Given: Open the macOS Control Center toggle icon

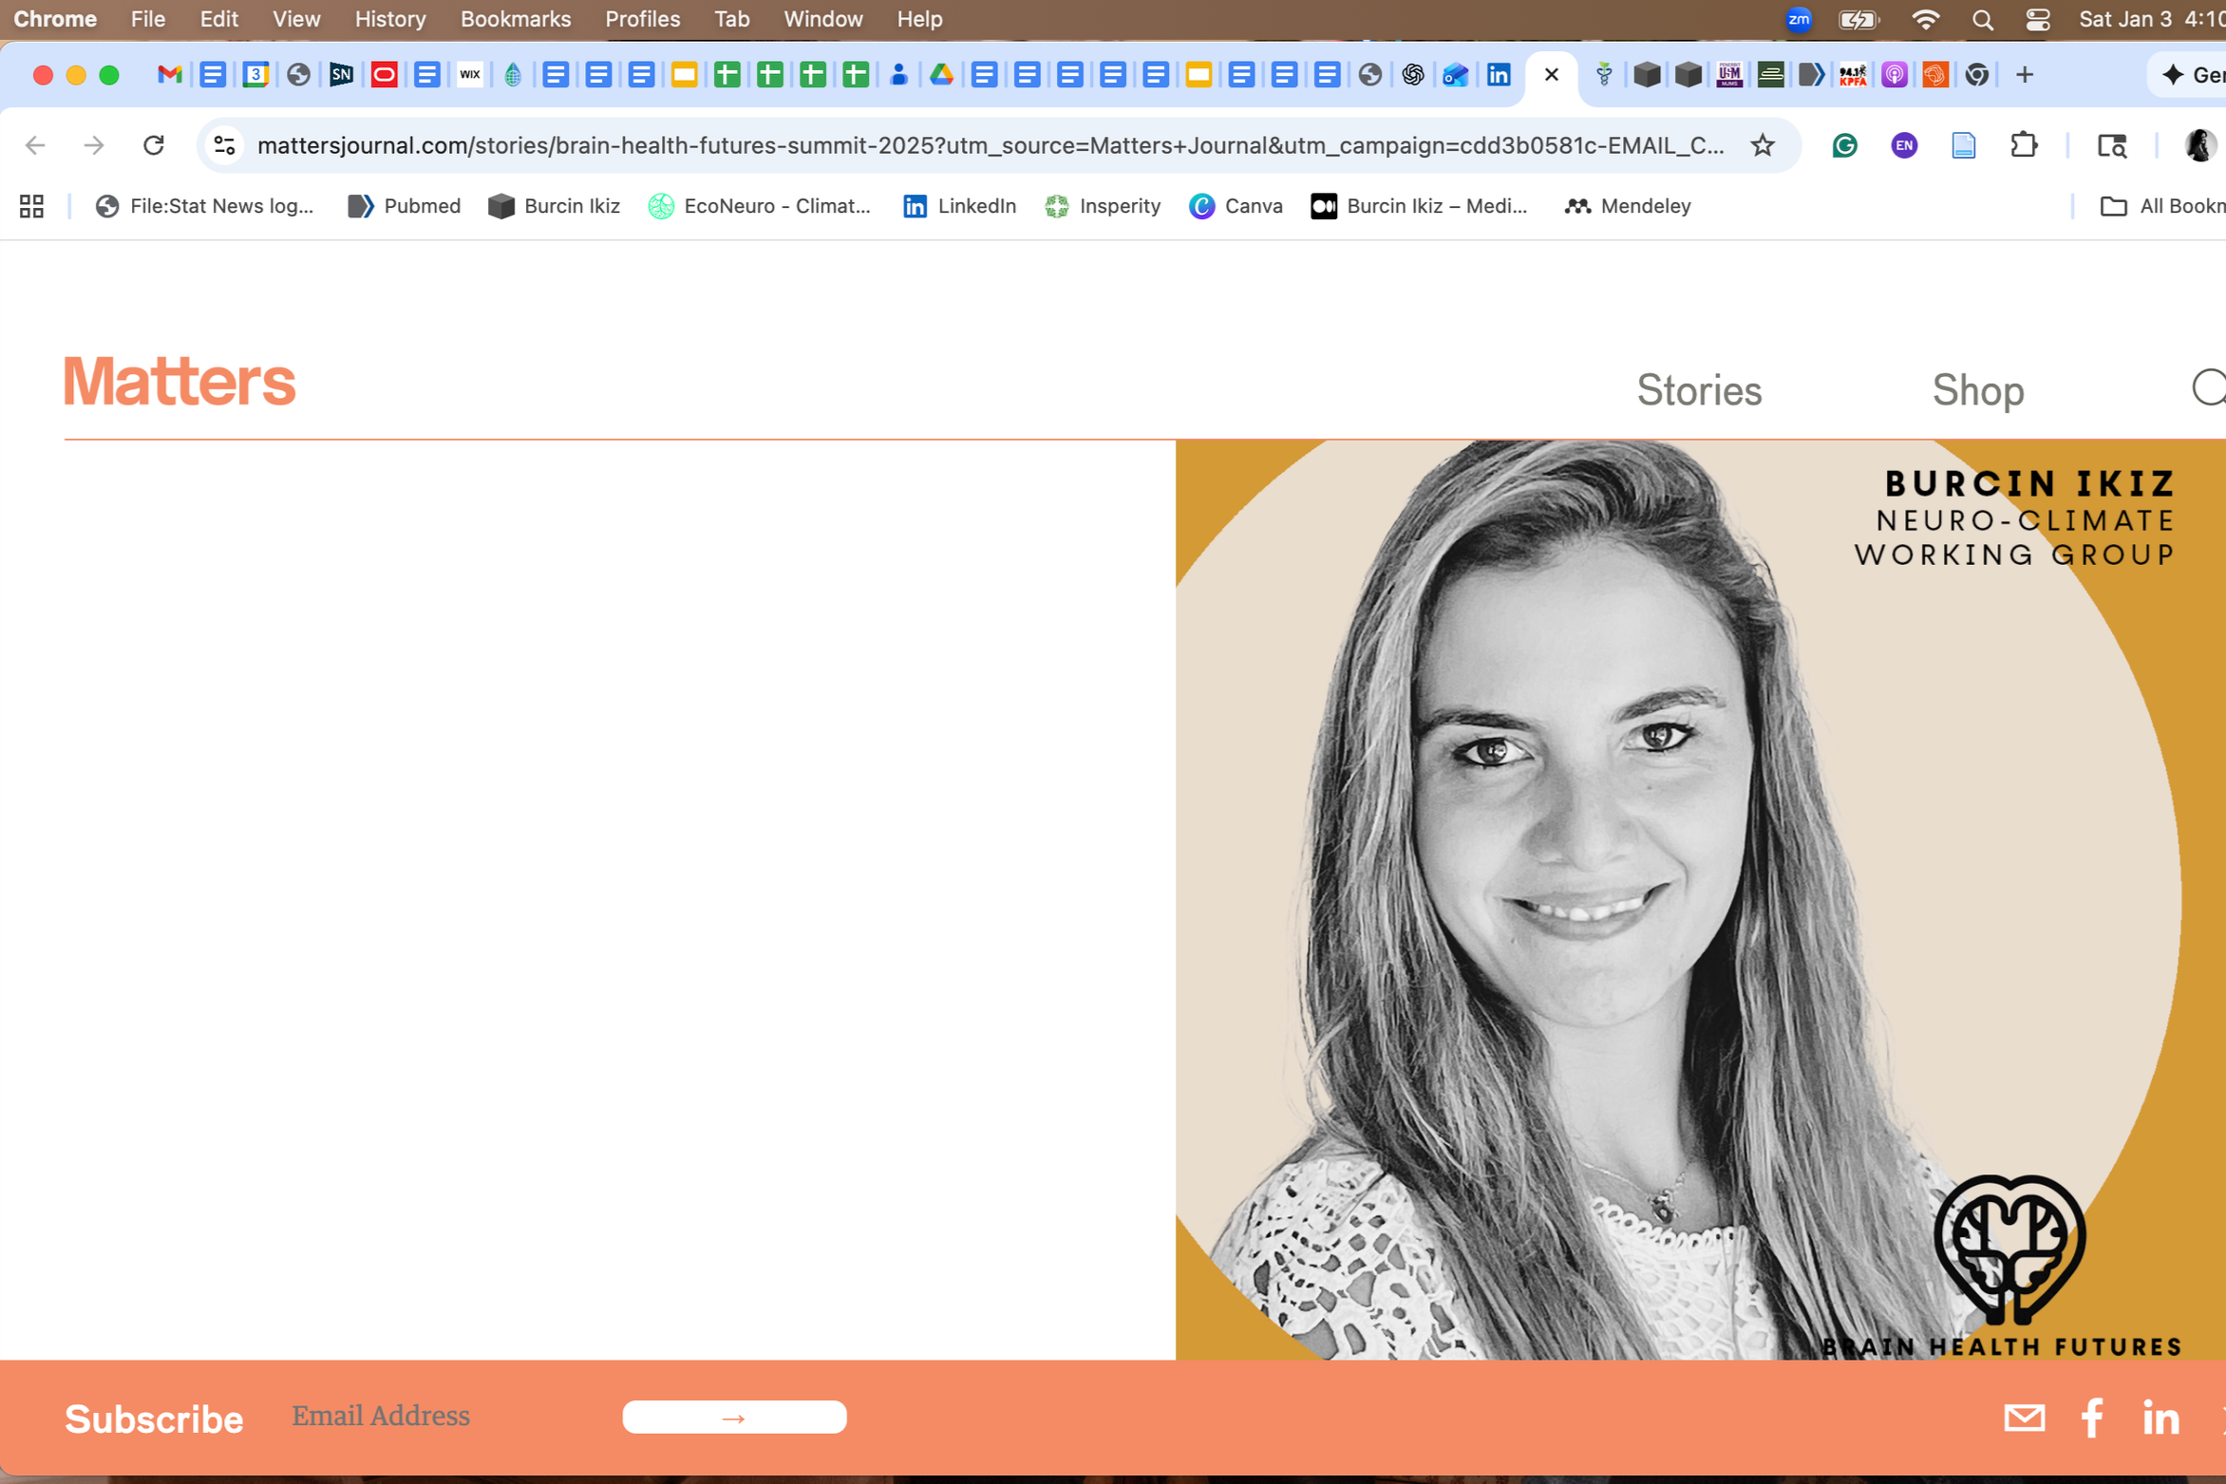Looking at the screenshot, I should point(2037,20).
